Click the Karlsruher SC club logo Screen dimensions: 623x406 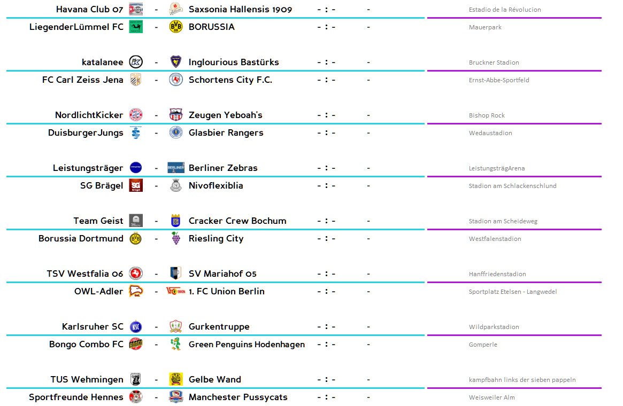[x=136, y=326]
